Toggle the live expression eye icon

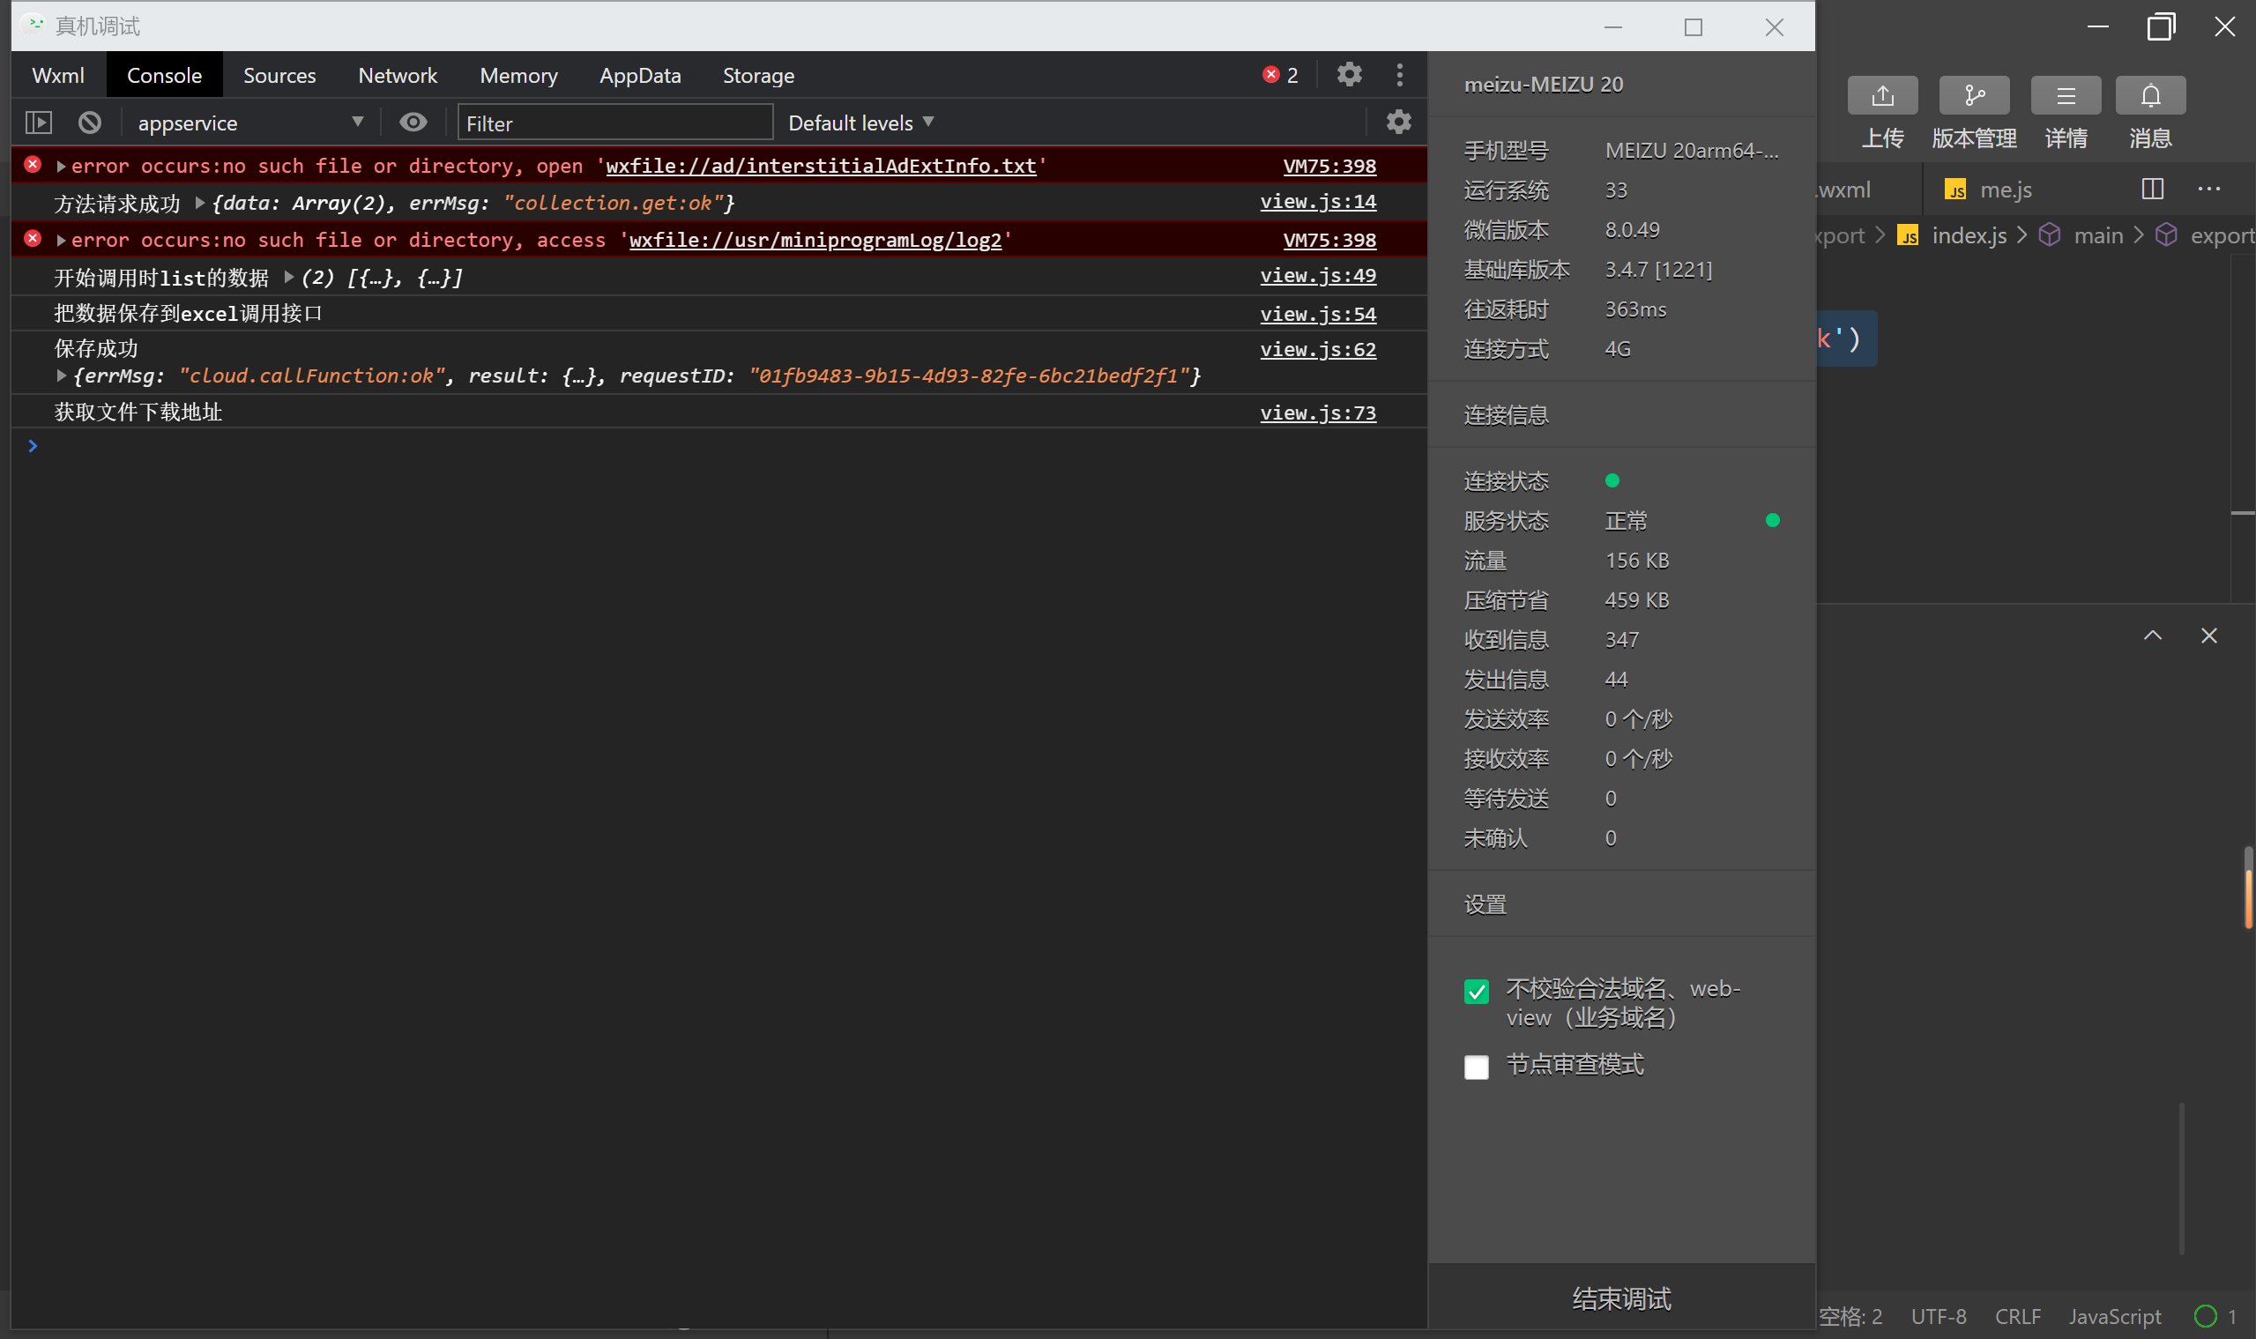pyautogui.click(x=413, y=122)
